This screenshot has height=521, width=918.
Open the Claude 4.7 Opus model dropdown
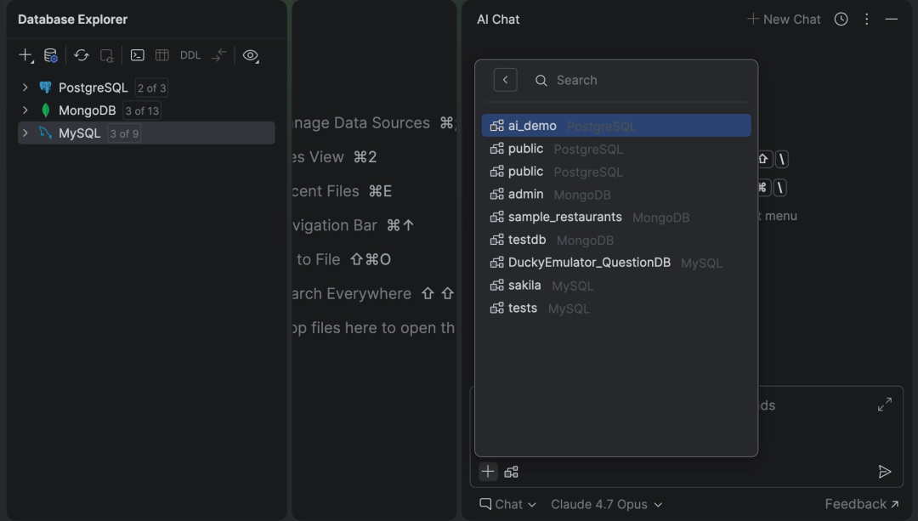(607, 504)
